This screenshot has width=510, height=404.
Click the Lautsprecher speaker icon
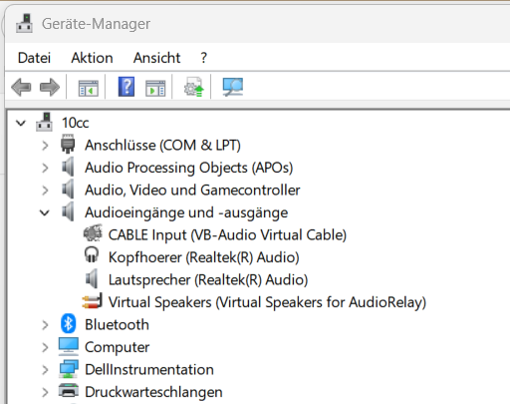92,279
